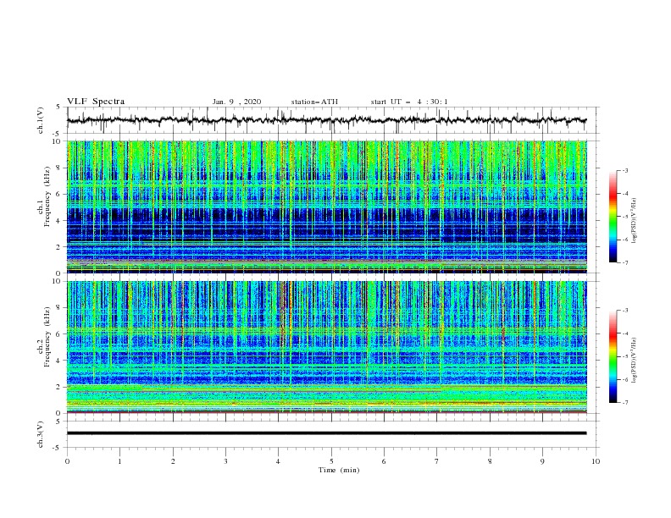The height and width of the screenshot is (518, 671).
Task: Click time axis tick label '10'
Action: (x=596, y=461)
